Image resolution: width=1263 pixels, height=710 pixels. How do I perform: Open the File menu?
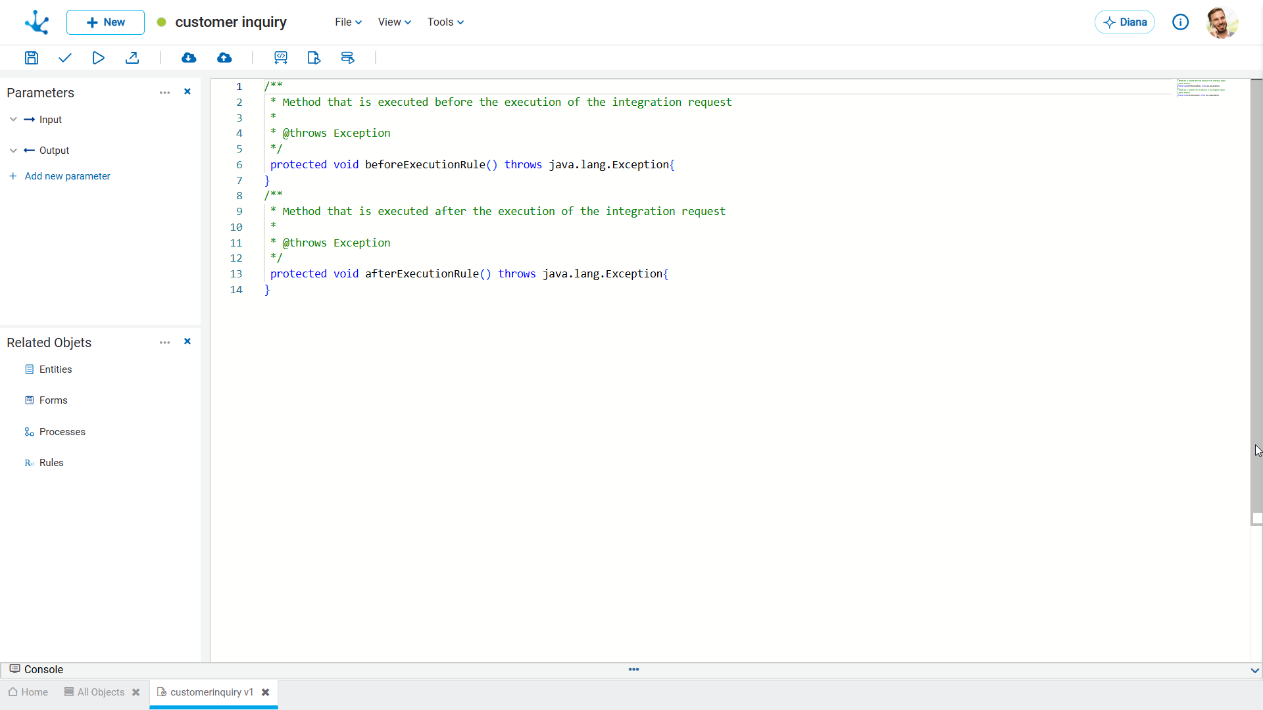tap(348, 22)
